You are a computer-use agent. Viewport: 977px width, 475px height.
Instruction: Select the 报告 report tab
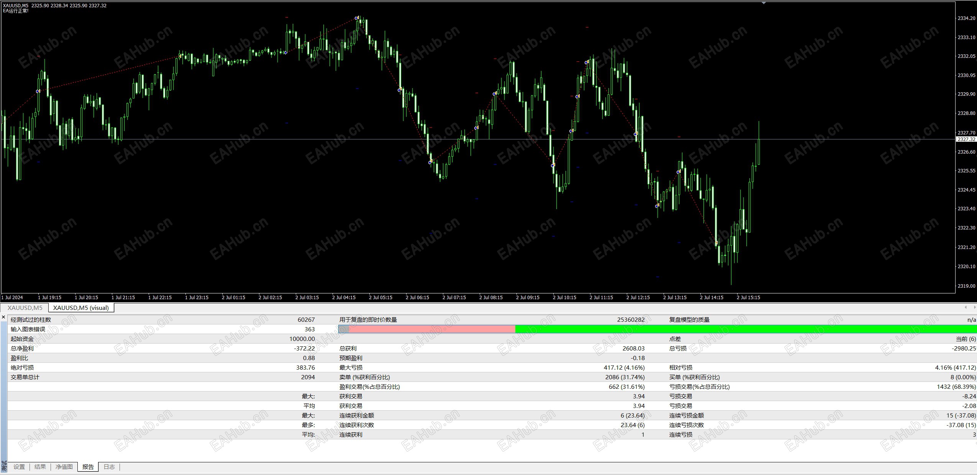(x=88, y=467)
